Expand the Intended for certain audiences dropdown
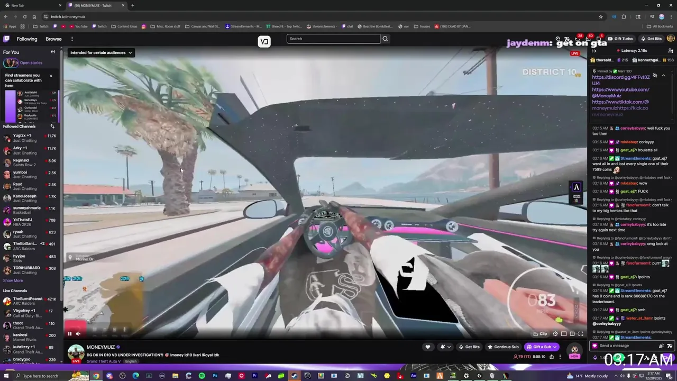 (x=101, y=52)
